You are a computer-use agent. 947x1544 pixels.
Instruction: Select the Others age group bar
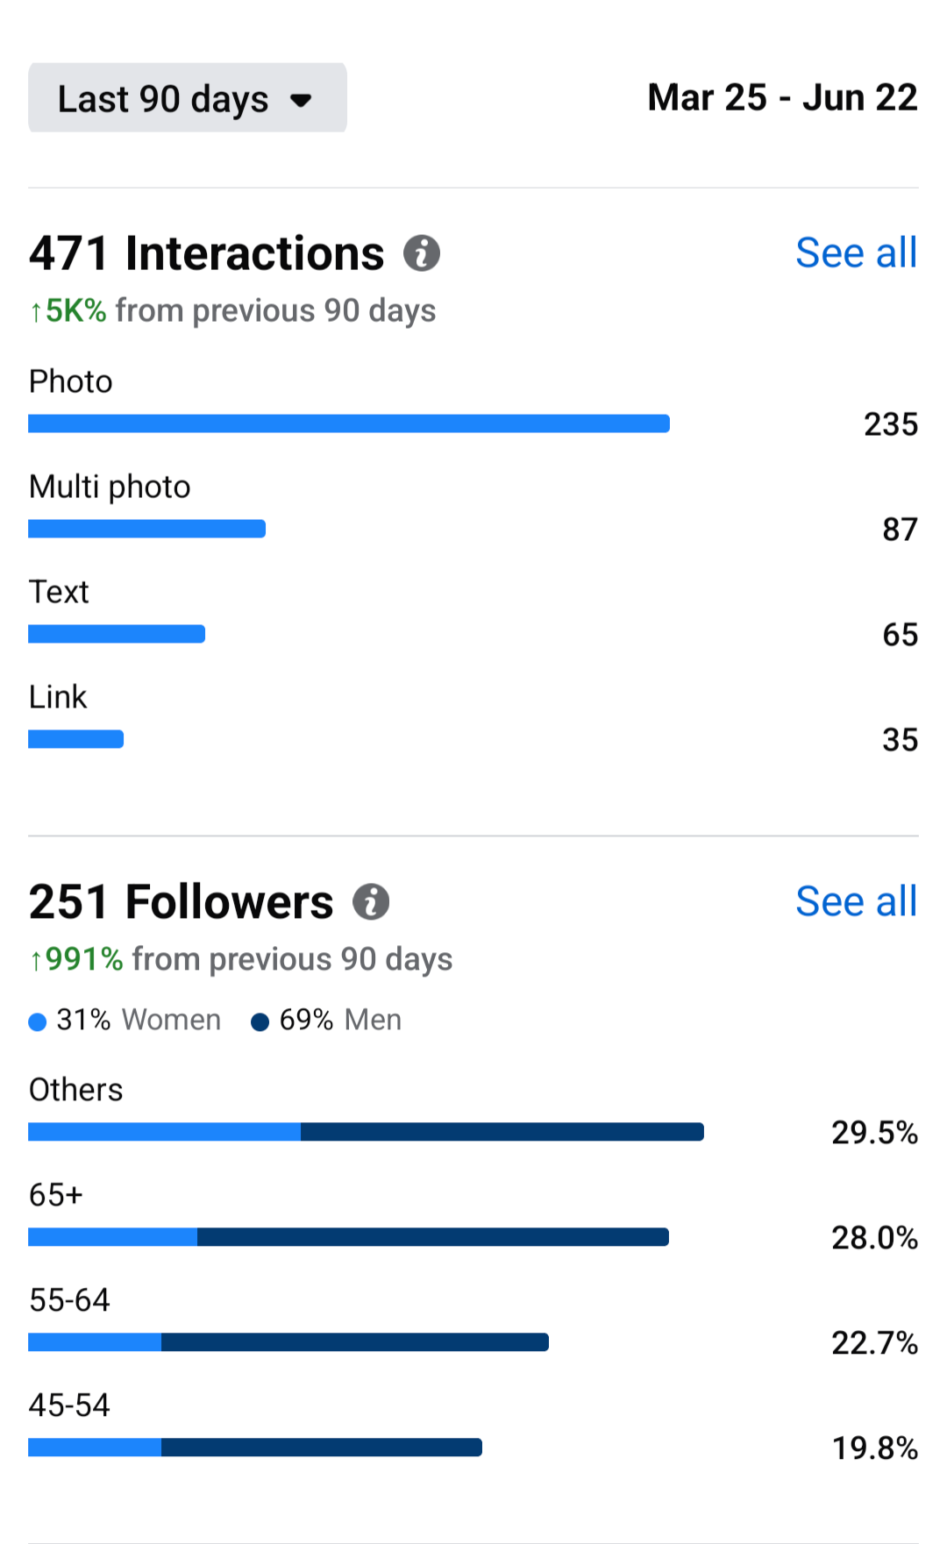point(366,1132)
